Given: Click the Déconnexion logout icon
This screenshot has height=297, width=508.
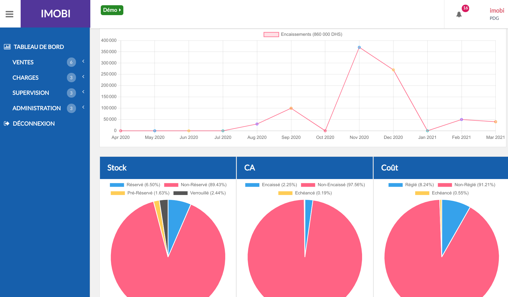Looking at the screenshot, I should [7, 123].
